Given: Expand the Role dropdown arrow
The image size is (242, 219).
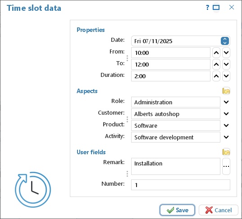Looking at the screenshot, I should (x=226, y=102).
